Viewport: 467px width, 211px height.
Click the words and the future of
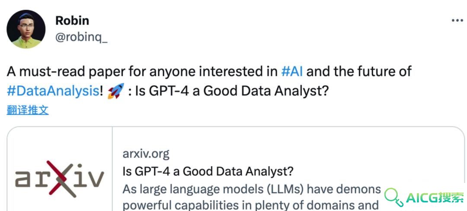359,72
